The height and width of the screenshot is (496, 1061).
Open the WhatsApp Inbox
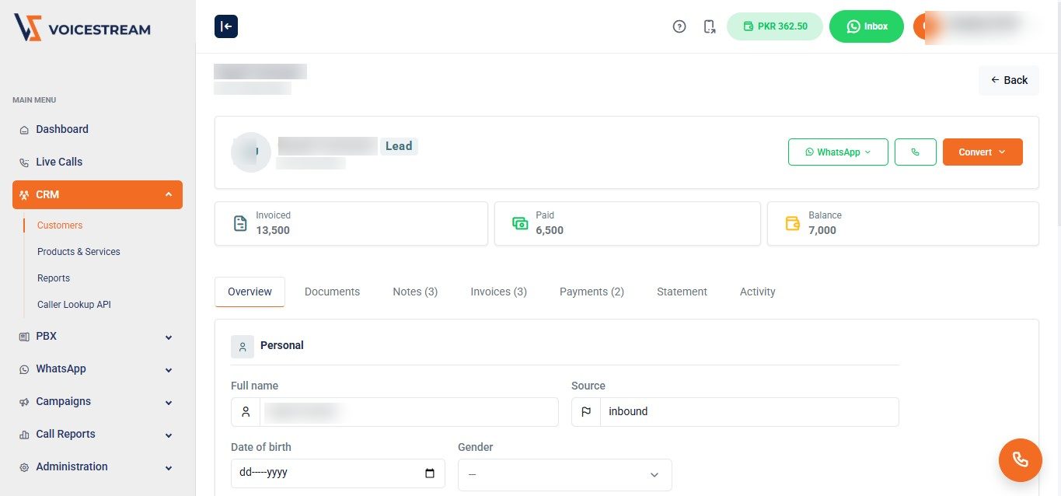coord(867,26)
